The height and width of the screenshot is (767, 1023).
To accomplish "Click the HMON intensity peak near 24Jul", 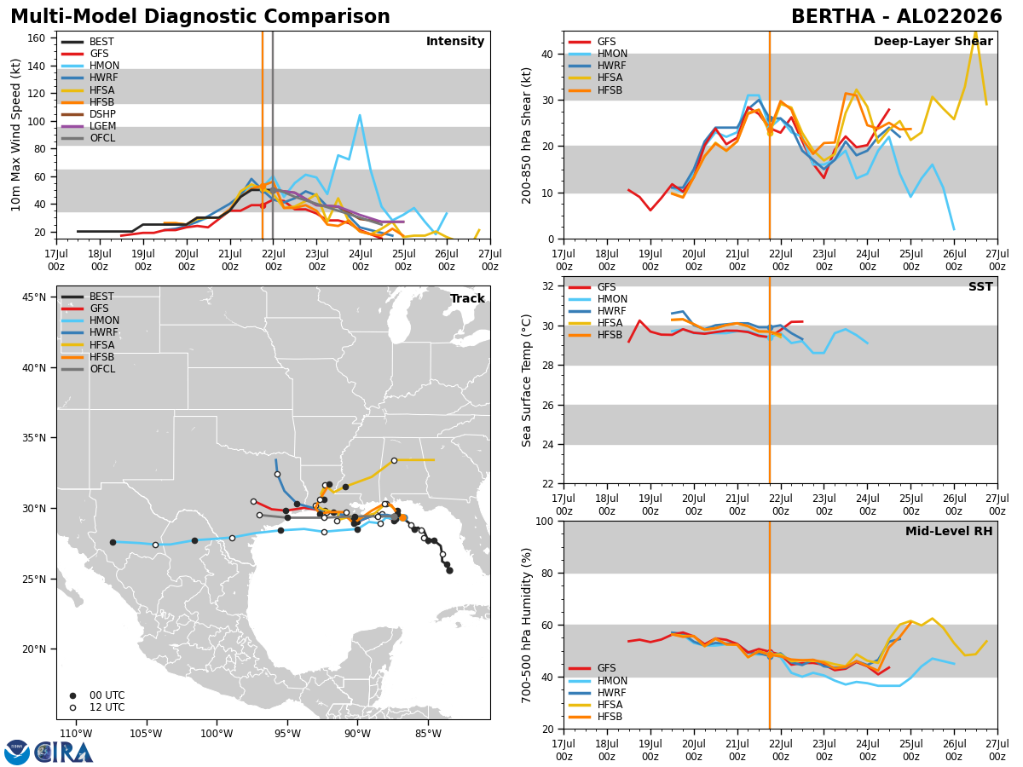I will [x=360, y=115].
